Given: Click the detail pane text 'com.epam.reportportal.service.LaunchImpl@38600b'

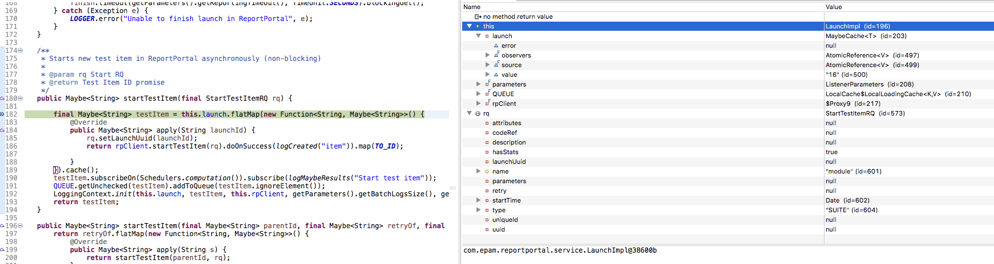Looking at the screenshot, I should 560,250.
